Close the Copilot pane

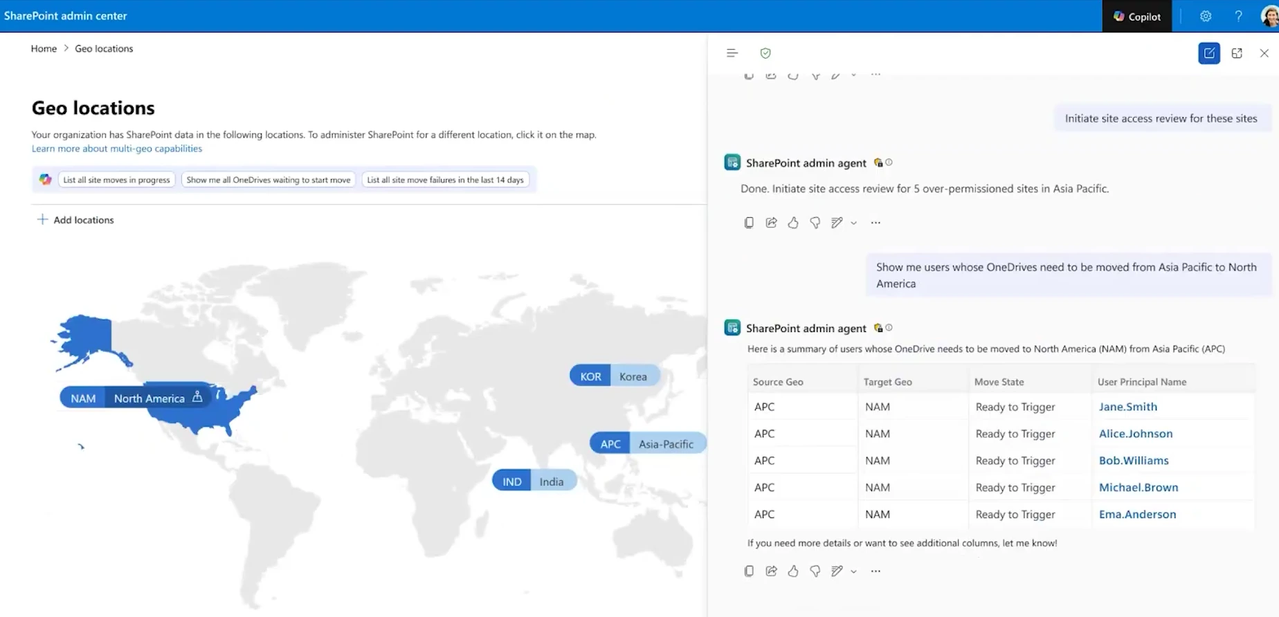coord(1264,53)
